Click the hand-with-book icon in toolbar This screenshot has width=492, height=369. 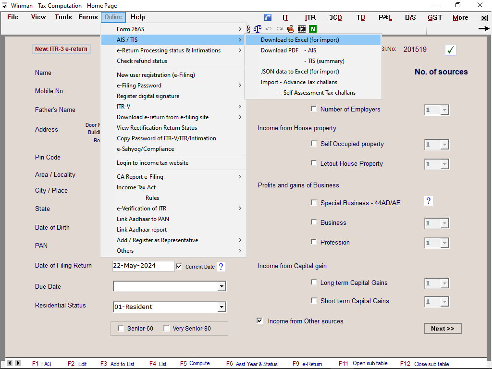click(x=291, y=29)
